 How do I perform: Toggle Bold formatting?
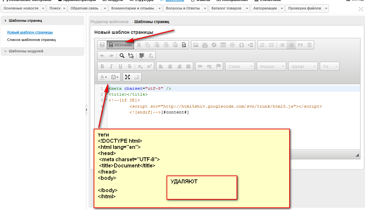click(102, 66)
